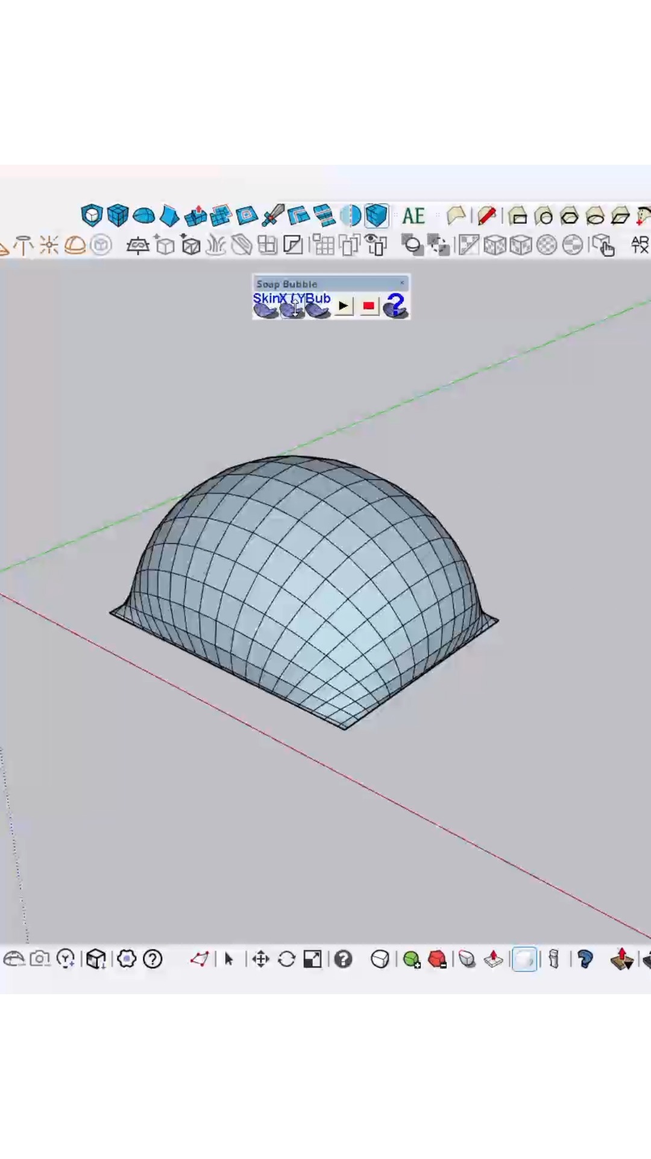Click the three-by-three grid icon
This screenshot has width=651, height=1159.
[x=324, y=245]
